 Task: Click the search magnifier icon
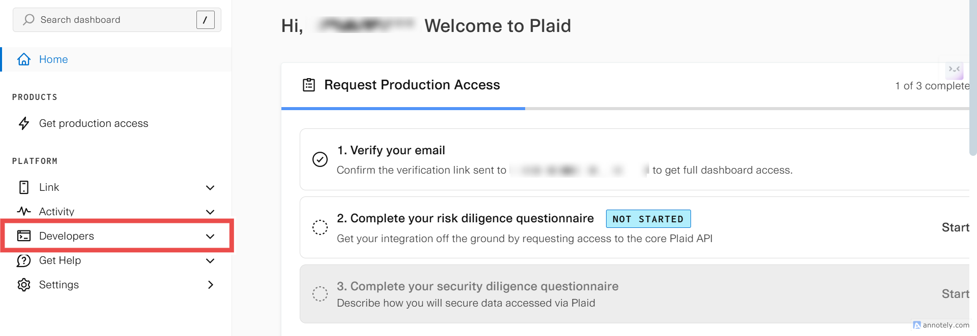click(x=28, y=19)
